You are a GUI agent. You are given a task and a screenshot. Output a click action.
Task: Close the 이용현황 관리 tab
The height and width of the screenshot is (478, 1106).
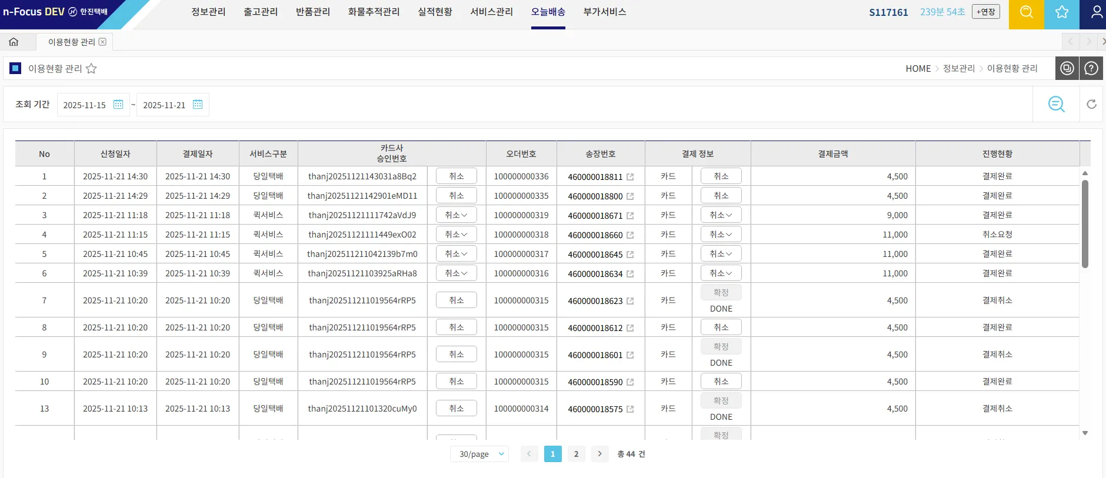[102, 42]
